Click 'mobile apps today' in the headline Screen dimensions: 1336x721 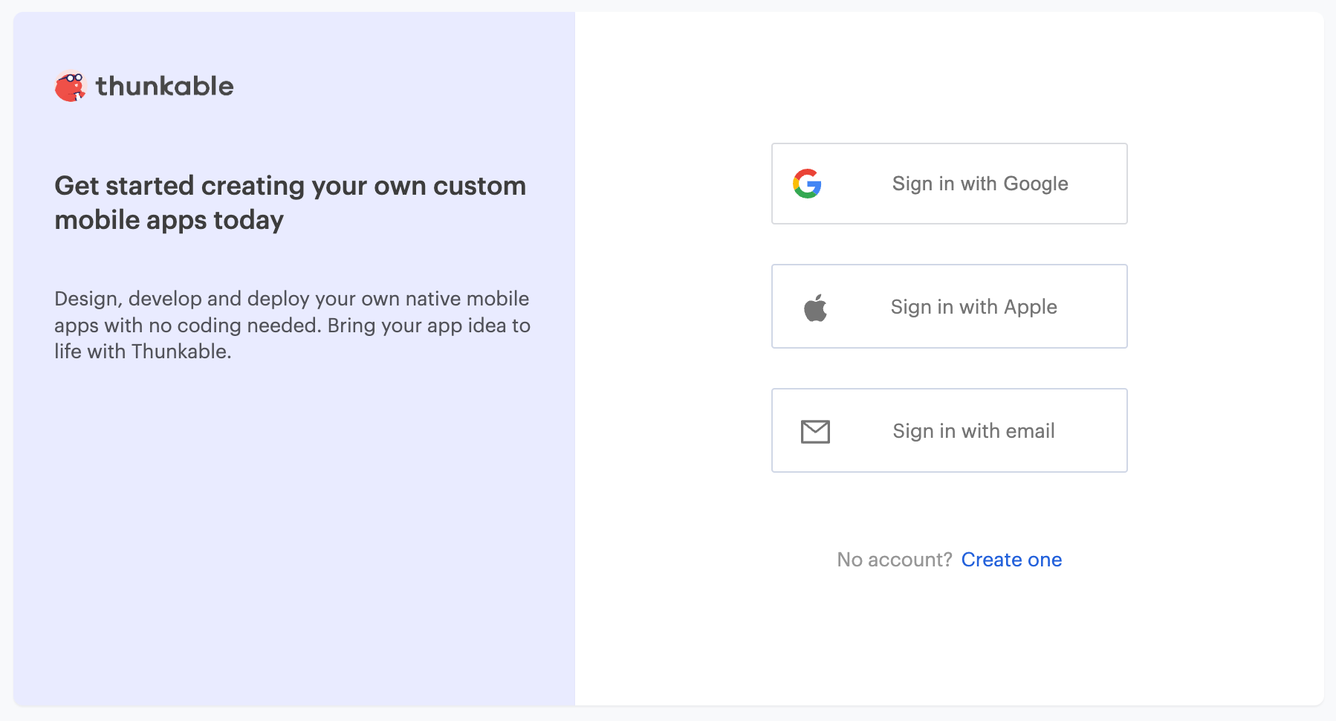(169, 220)
